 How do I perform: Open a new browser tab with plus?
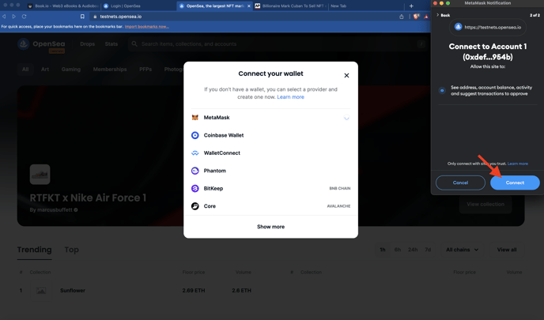pyautogui.click(x=411, y=6)
